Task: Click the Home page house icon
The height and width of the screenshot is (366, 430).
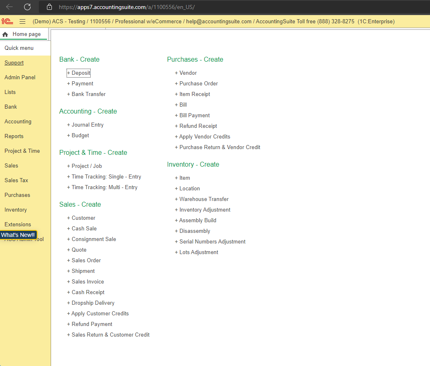Action: (x=5, y=34)
